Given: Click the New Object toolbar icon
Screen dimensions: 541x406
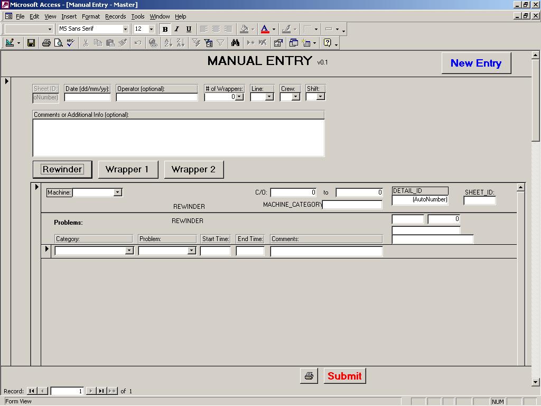Looking at the screenshot, I should click(306, 43).
